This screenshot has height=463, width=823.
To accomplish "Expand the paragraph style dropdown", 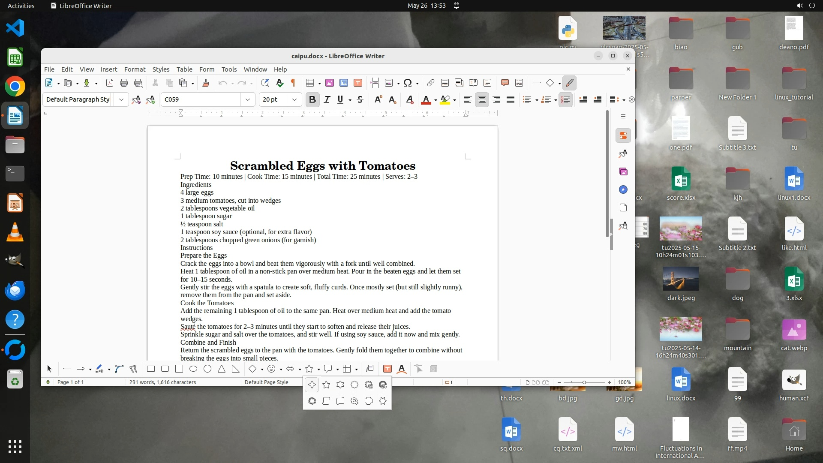I will tap(121, 99).
